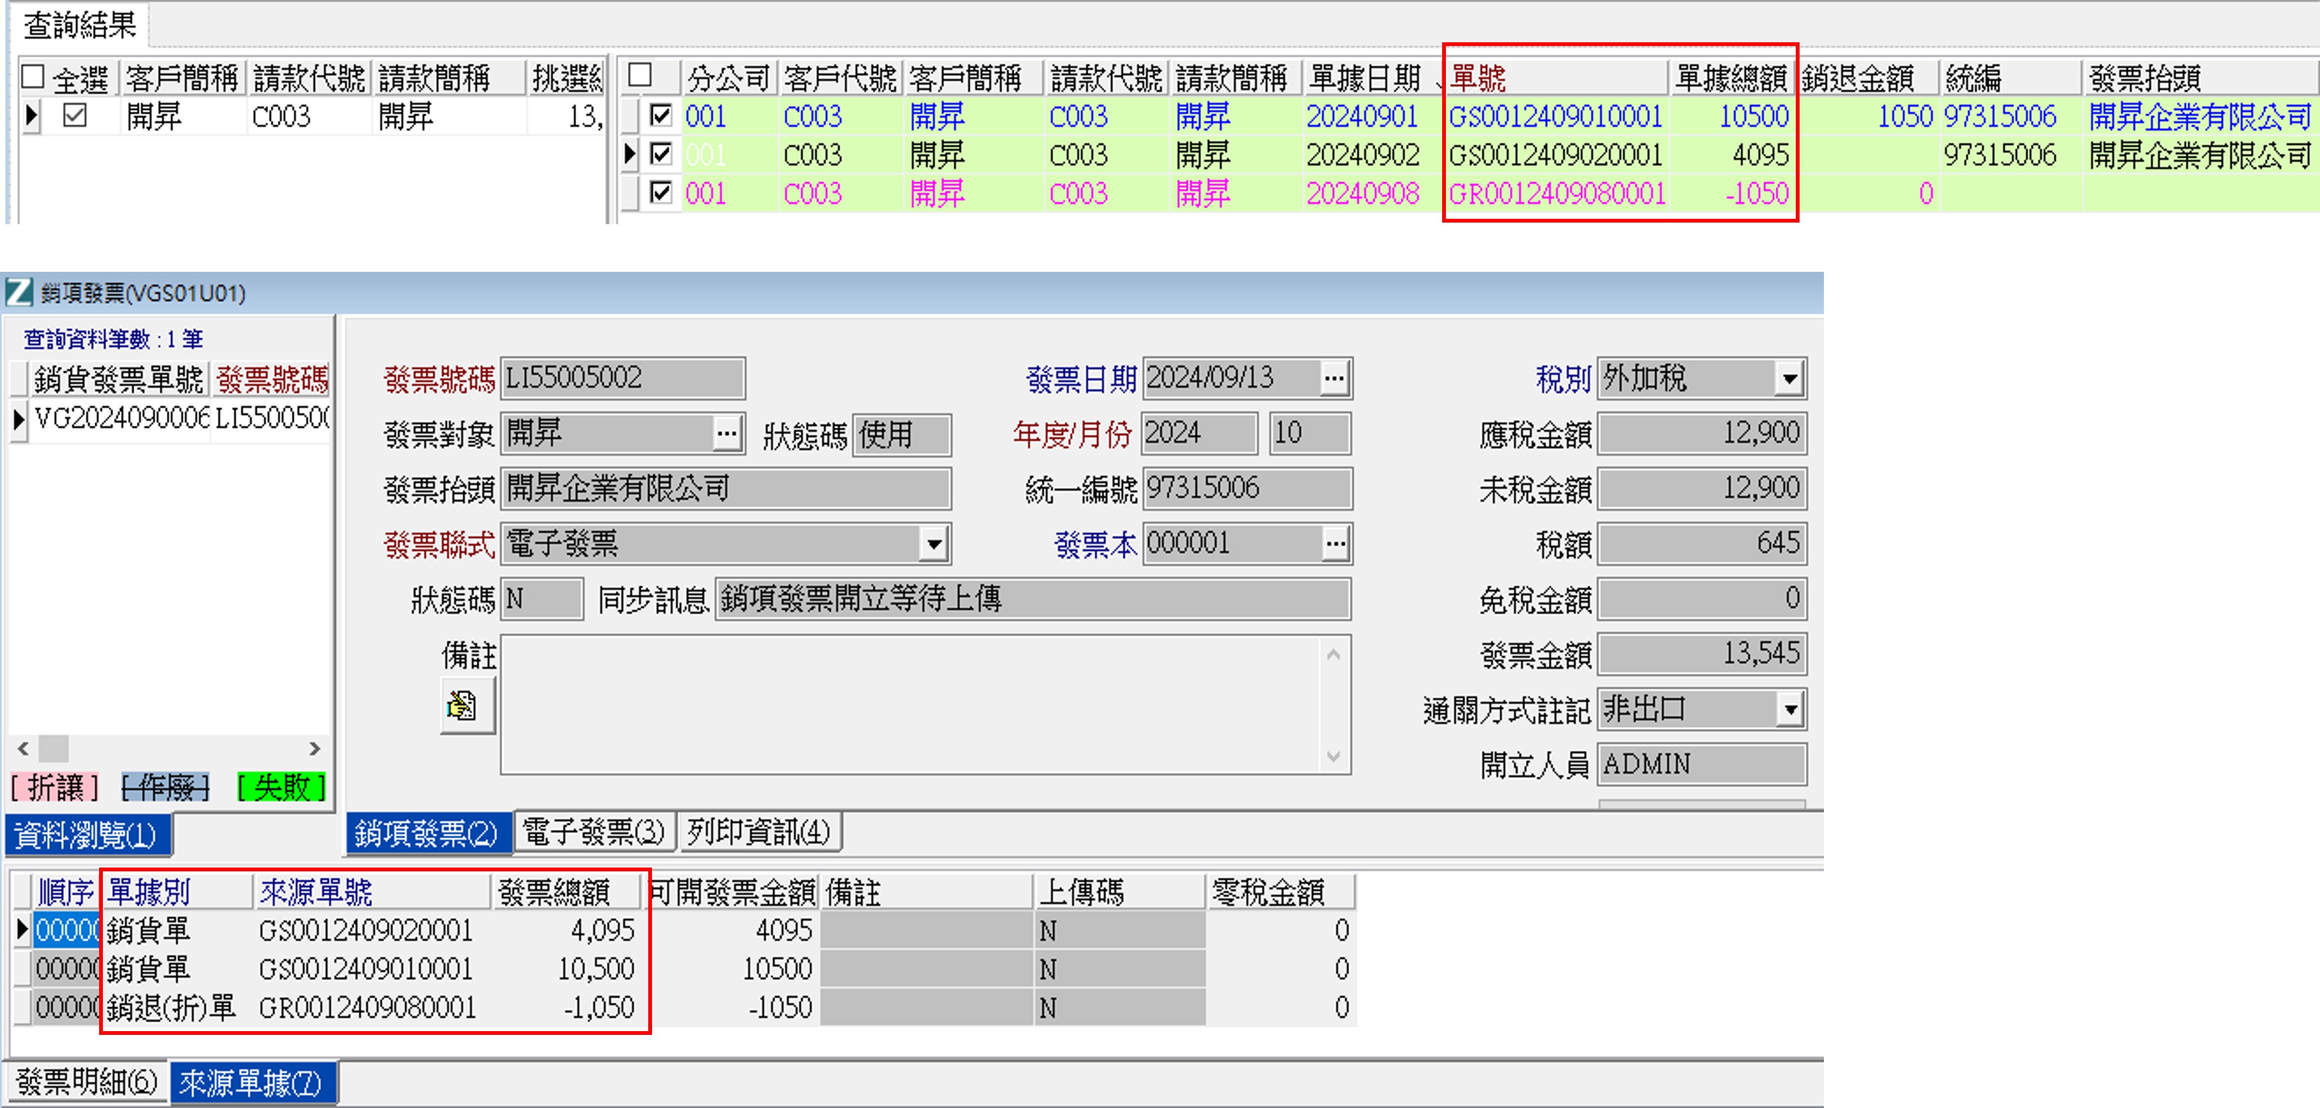
Task: Open the 發票對象 lookup ellipsis button
Action: pyautogui.click(x=727, y=434)
